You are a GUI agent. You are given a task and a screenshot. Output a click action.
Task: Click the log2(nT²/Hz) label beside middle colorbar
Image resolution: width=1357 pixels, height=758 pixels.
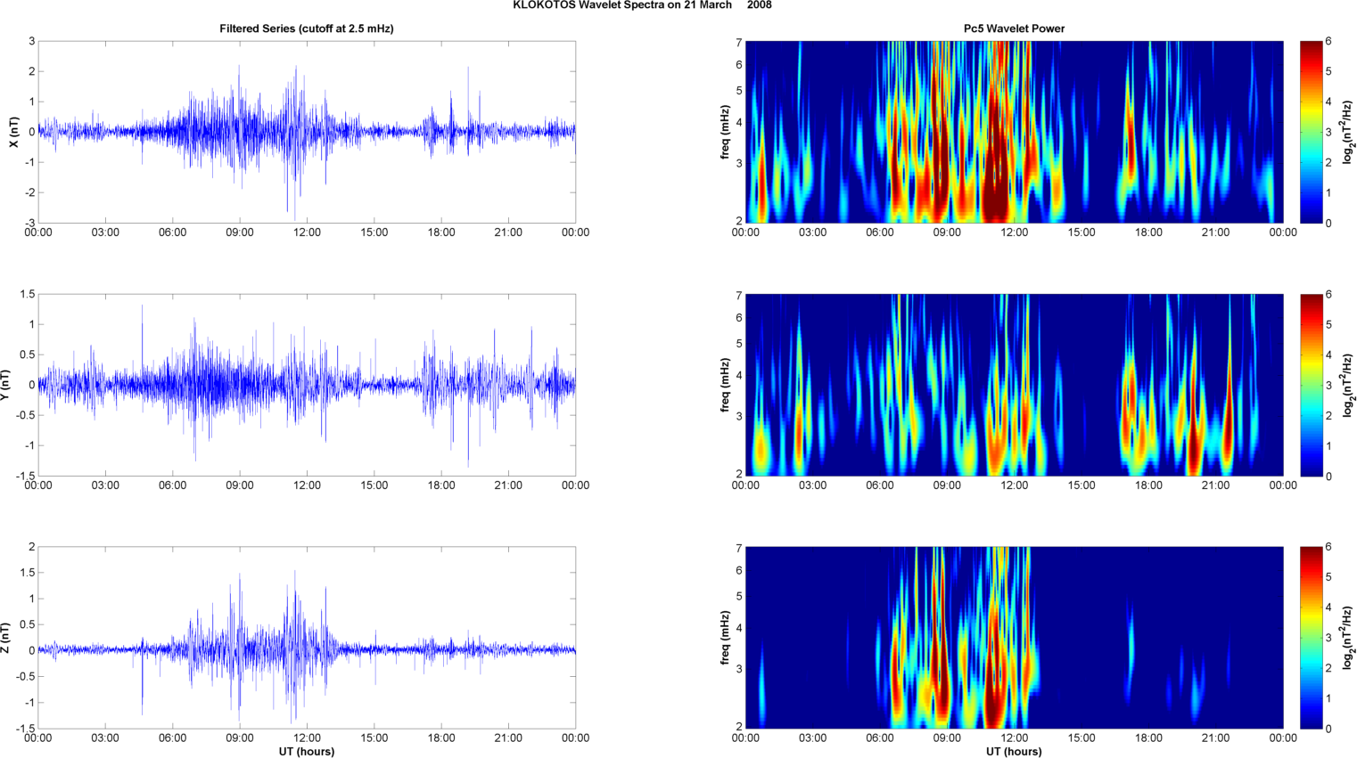click(x=1349, y=385)
